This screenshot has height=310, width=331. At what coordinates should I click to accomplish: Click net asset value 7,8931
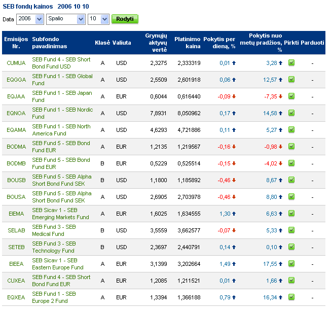pyautogui.click(x=159, y=113)
